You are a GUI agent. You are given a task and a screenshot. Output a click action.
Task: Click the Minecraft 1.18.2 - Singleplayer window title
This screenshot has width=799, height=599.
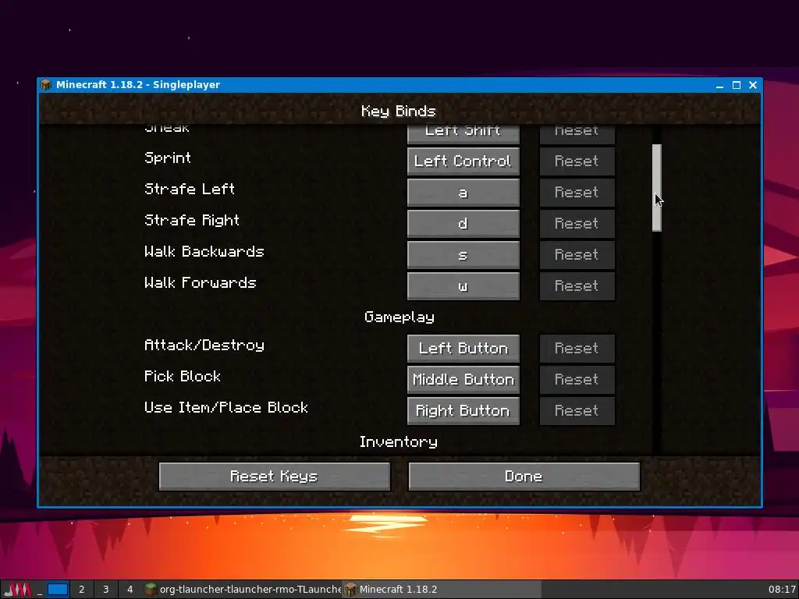click(x=138, y=84)
